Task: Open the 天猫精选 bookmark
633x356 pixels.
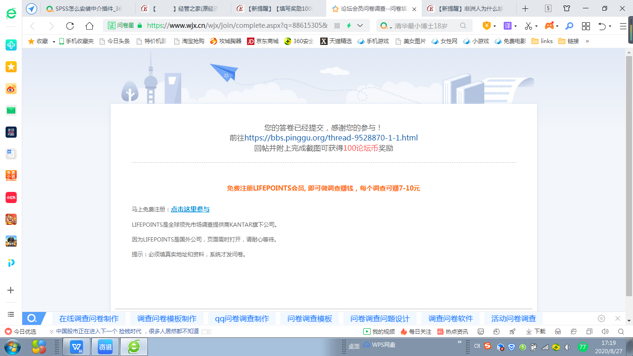Action: point(336,41)
